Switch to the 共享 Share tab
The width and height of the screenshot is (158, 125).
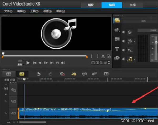133,5
